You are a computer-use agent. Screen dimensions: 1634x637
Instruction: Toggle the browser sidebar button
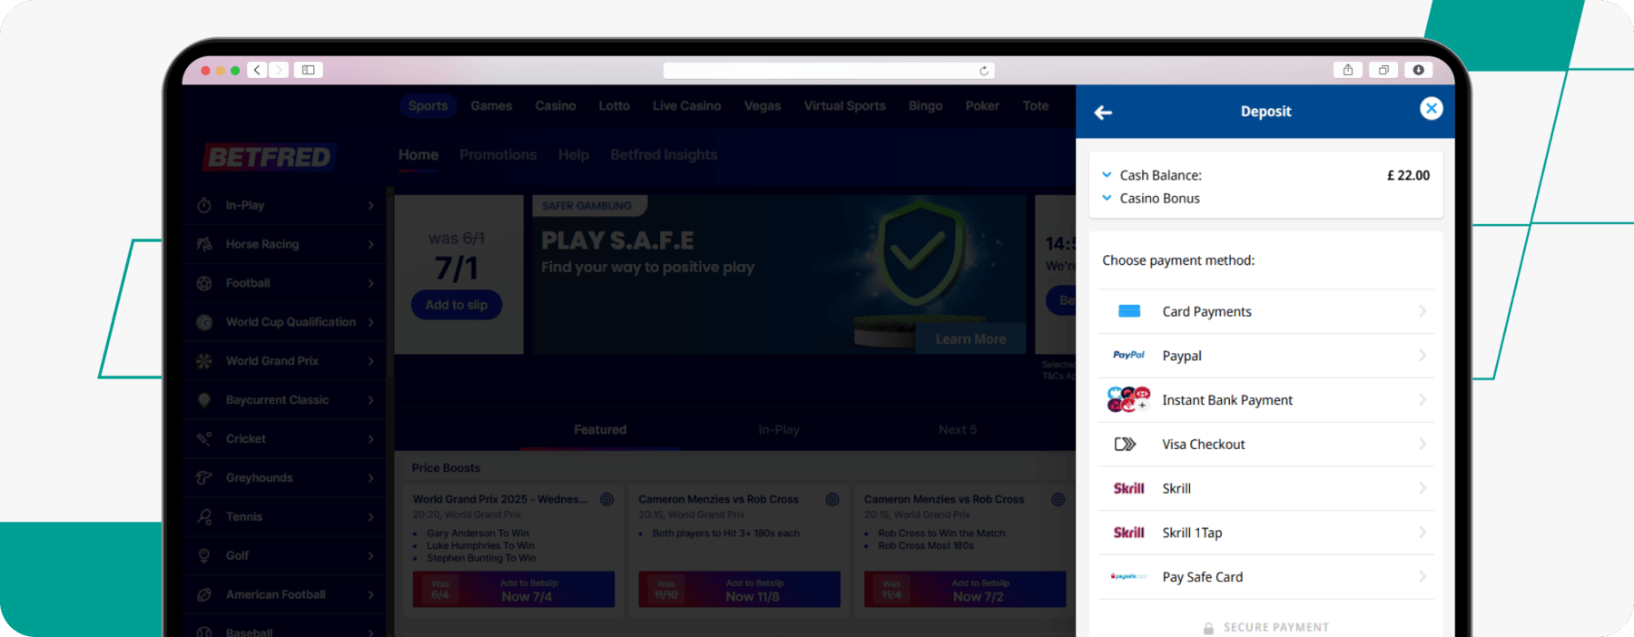coord(309,70)
